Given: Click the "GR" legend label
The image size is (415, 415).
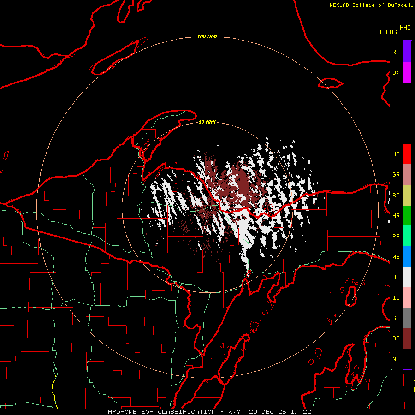Looking at the screenshot, I should pos(396,175).
